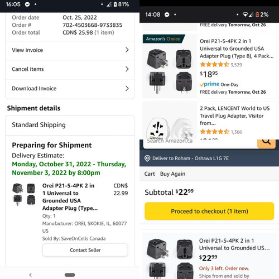Screen dimensions: 279x279
Task: Open the Messenger notification icon beside the 16:05 clock
Action: coord(27,4)
